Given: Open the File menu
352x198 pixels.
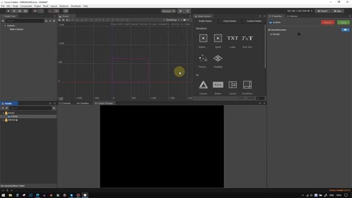Looking at the screenshot, I should 3,6.
